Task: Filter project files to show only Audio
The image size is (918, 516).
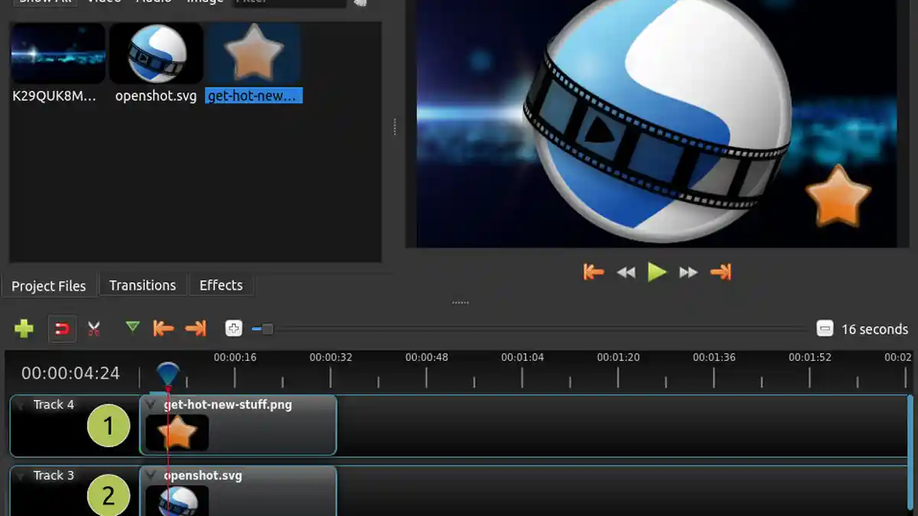Action: tap(152, 2)
